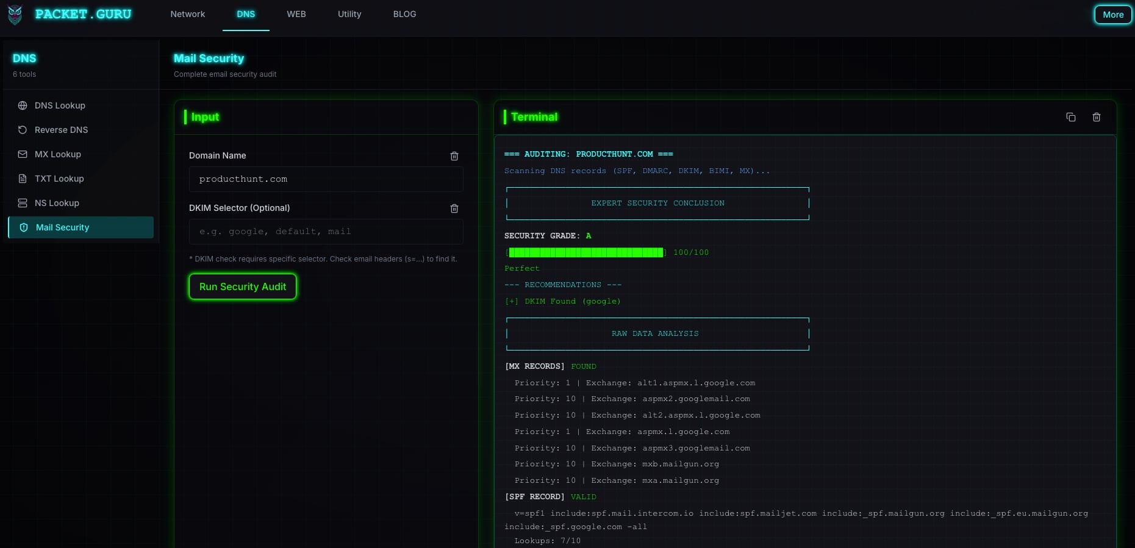Viewport: 1135px width, 548px height.
Task: Click 'Complete email security audit' subtitle
Action: 225,74
